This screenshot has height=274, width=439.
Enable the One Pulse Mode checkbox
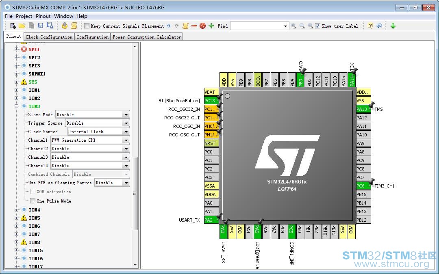(x=33, y=201)
